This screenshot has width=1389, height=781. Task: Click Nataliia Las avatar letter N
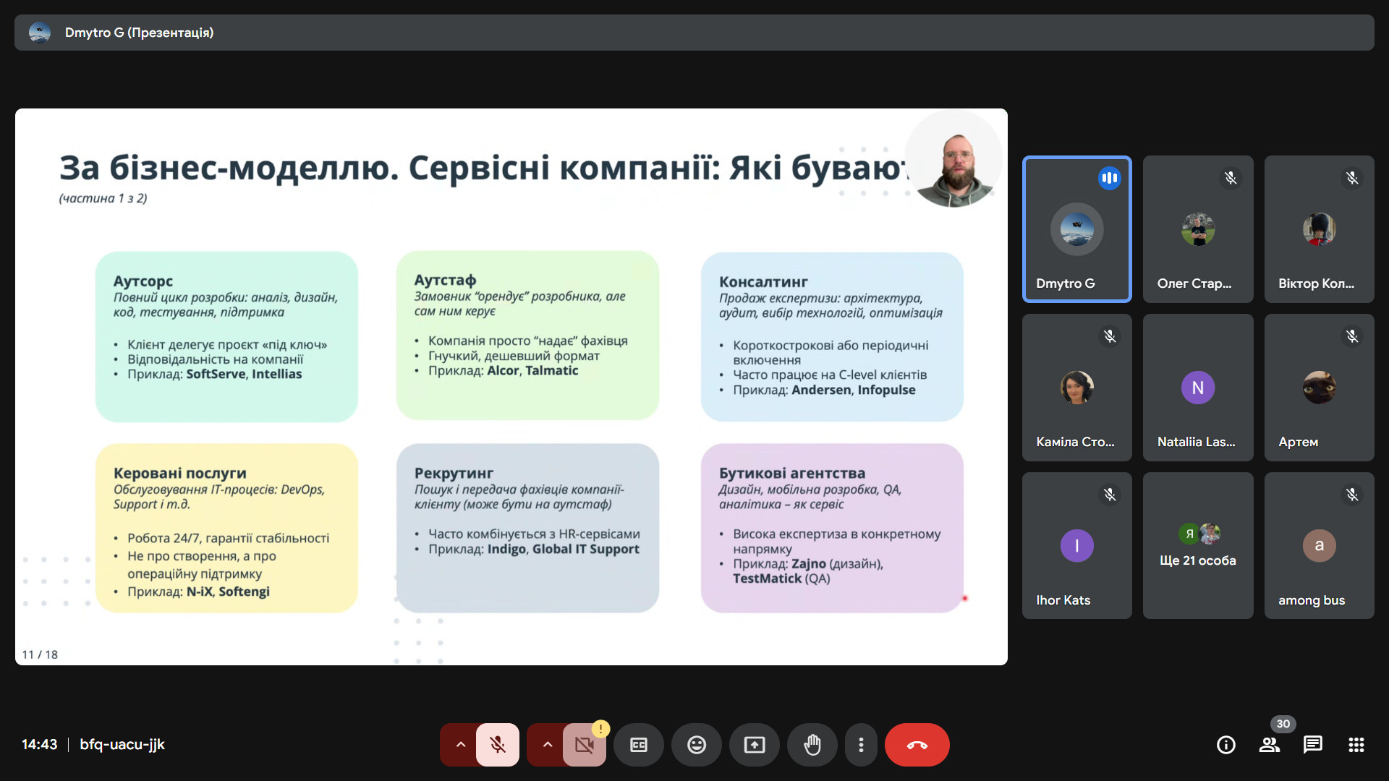1198,388
